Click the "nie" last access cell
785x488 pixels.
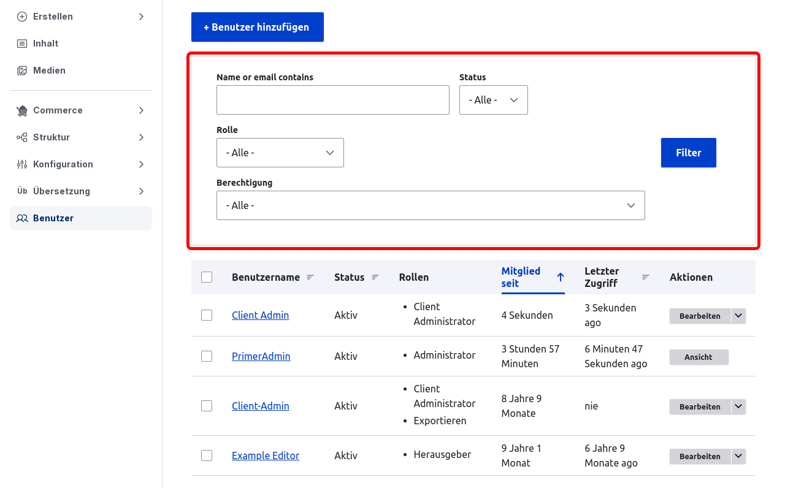[591, 406]
